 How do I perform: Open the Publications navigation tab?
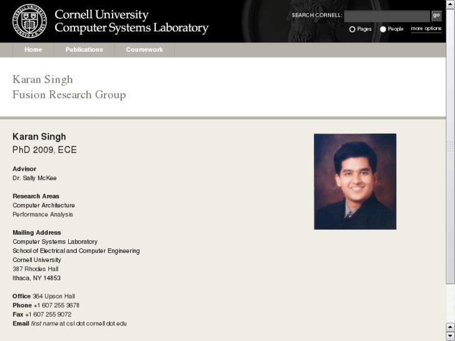[x=84, y=49]
